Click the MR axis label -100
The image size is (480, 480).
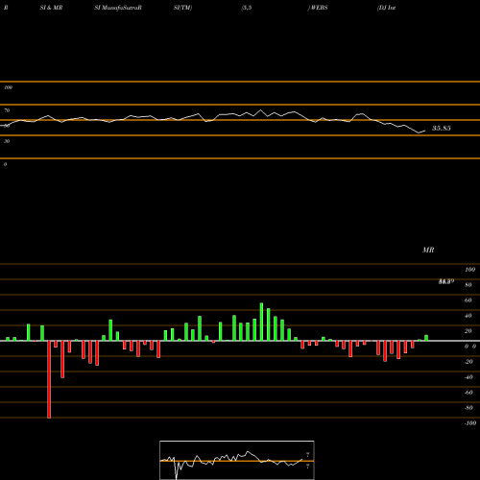[470, 423]
